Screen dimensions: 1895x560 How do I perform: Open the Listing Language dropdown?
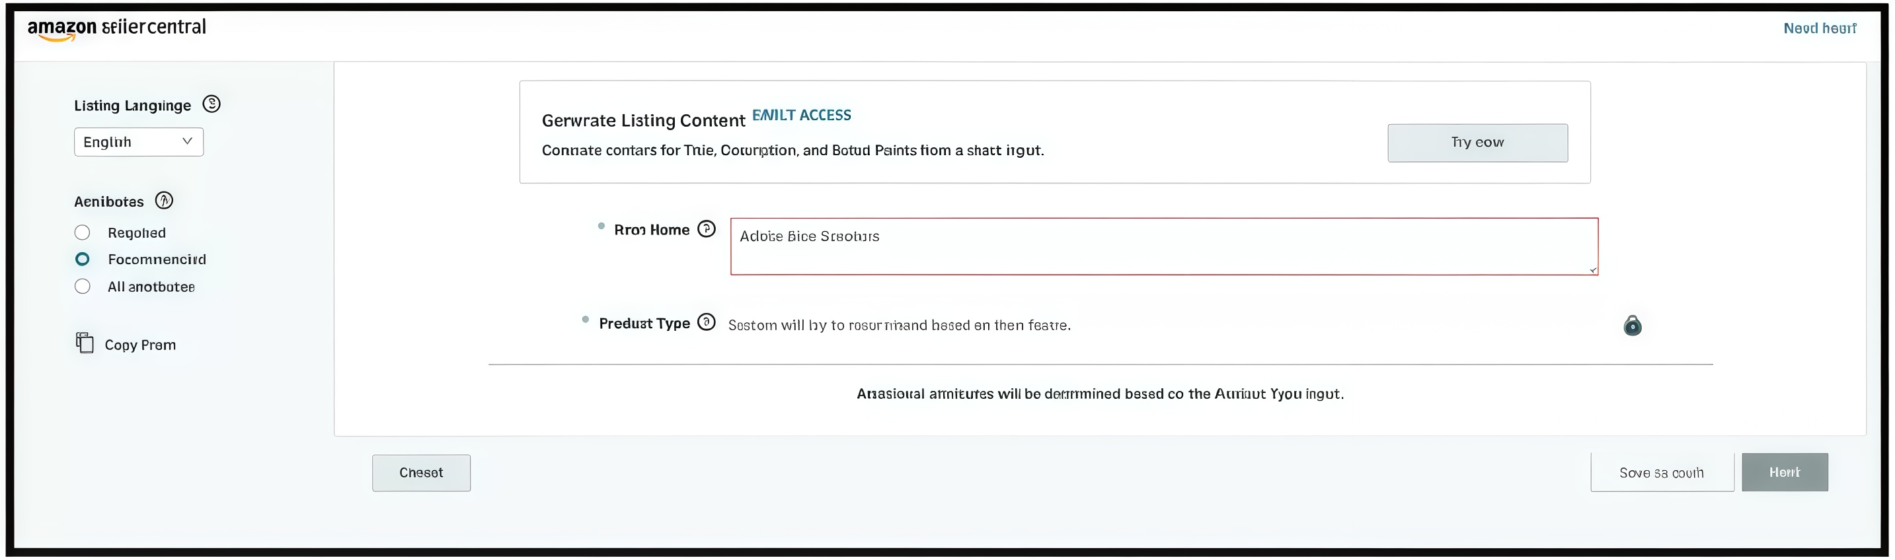(138, 142)
